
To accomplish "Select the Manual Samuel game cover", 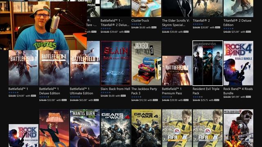I will (x=54, y=128).
